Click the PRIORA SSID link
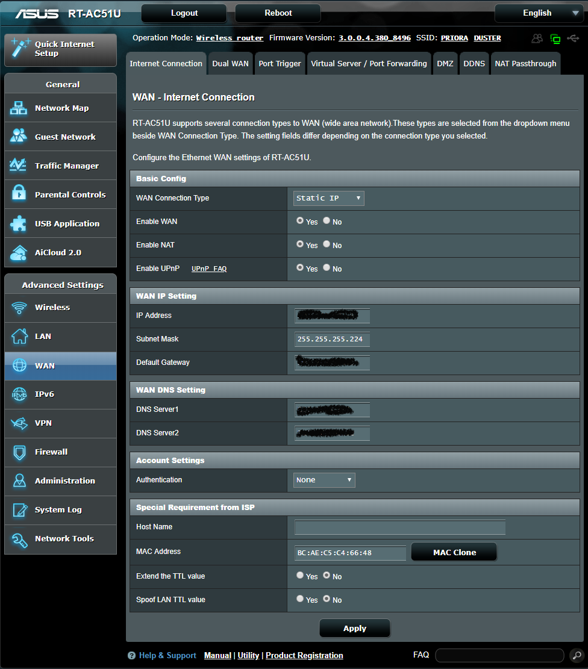588x669 pixels. (x=454, y=38)
